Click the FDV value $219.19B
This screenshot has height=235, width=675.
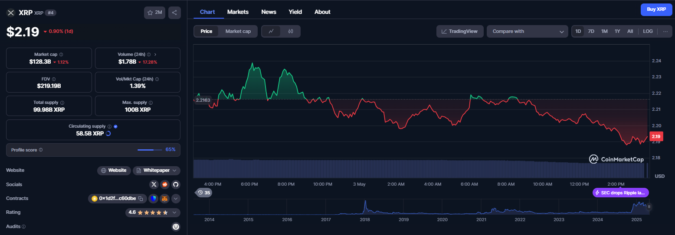click(x=49, y=86)
